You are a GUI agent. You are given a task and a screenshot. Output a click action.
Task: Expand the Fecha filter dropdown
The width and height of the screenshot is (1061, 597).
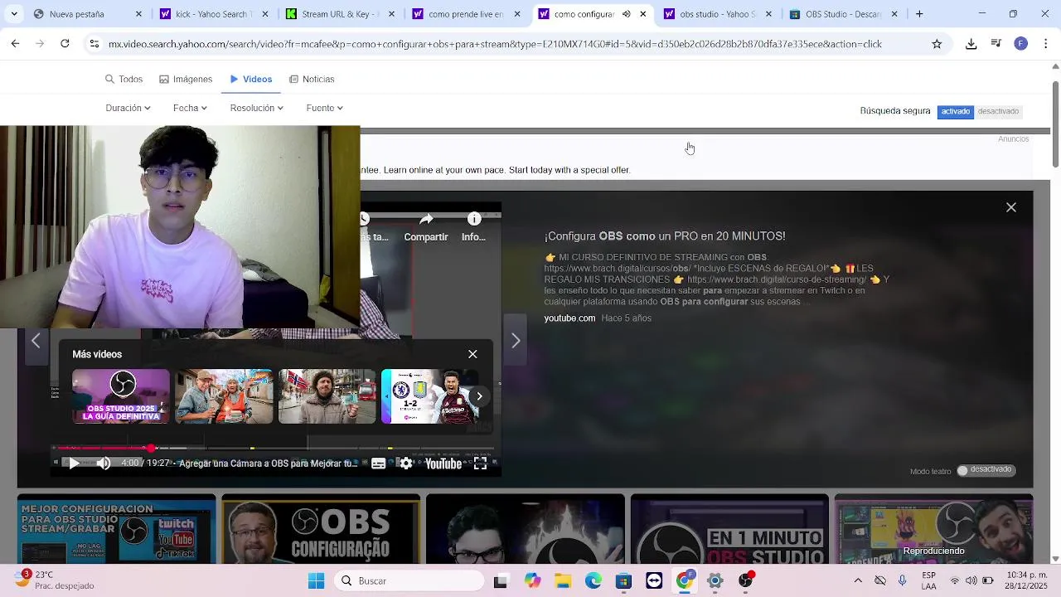point(190,108)
